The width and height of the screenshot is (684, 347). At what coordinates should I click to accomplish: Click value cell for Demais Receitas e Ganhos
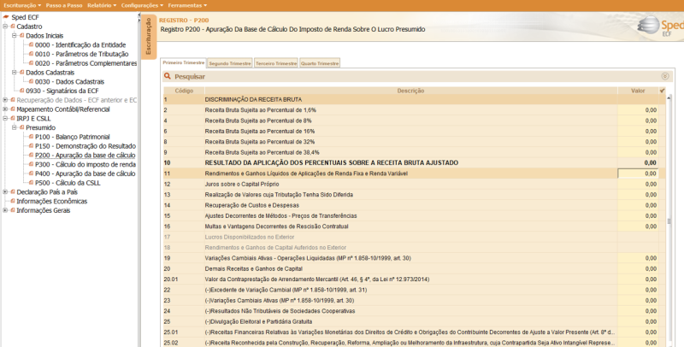(x=638, y=268)
